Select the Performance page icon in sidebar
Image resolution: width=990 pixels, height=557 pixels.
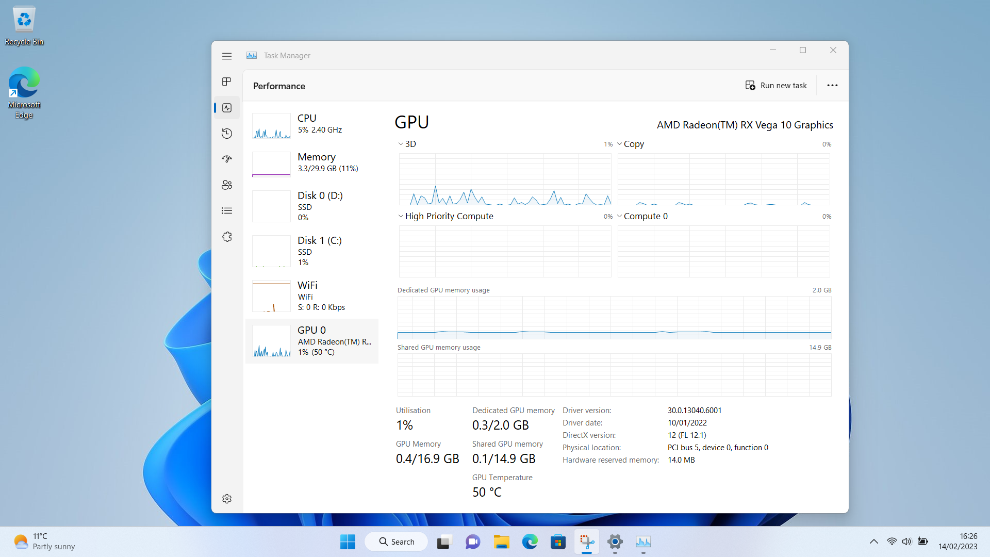(x=227, y=108)
